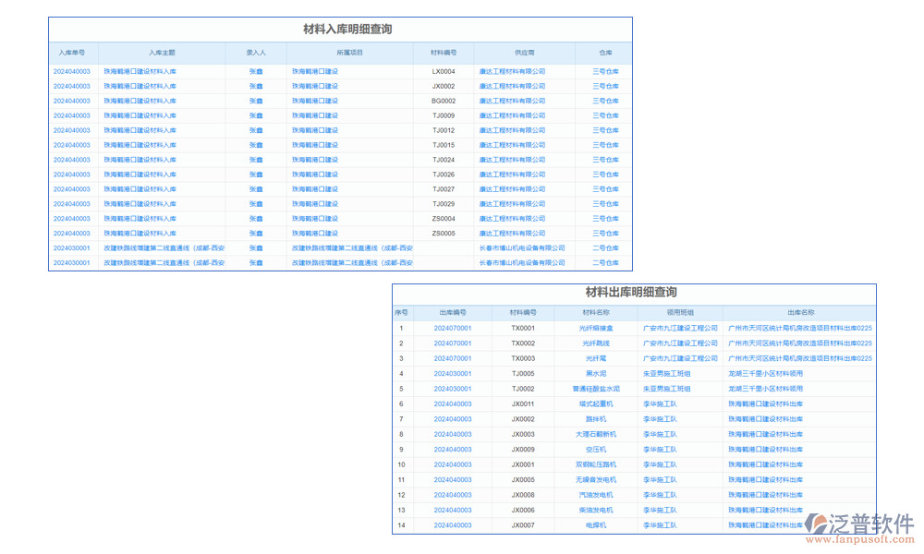The height and width of the screenshot is (554, 924).
Task: Select the 仓库 column header
Action: tap(605, 53)
